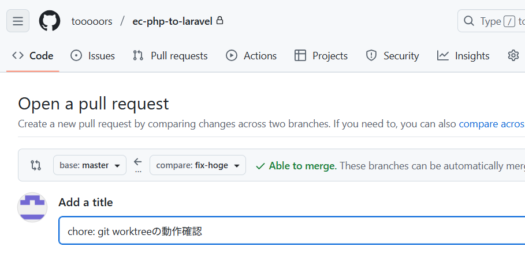Open the Projects tab
Screen dimensions: 525x254
pos(321,56)
